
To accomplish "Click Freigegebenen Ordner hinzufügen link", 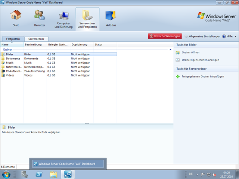I will pyautogui.click(x=203, y=76).
